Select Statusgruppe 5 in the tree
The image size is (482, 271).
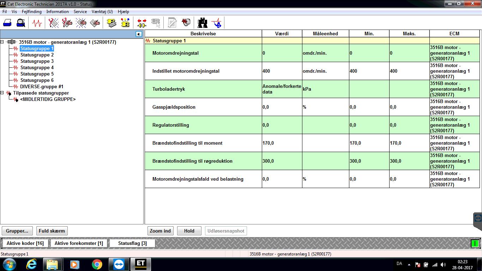click(37, 74)
